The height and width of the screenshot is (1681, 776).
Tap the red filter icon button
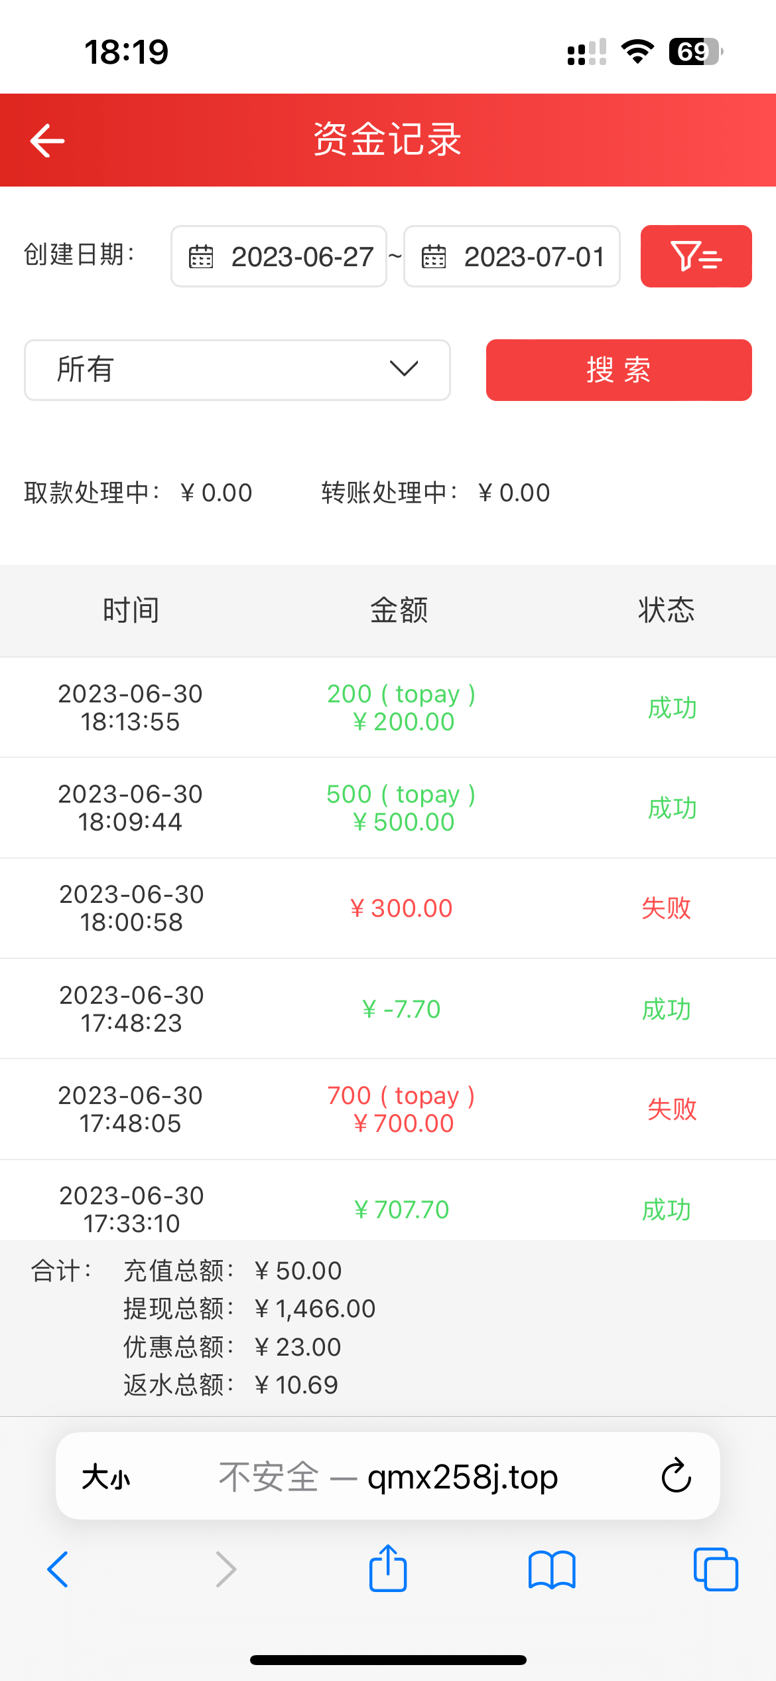coord(696,256)
